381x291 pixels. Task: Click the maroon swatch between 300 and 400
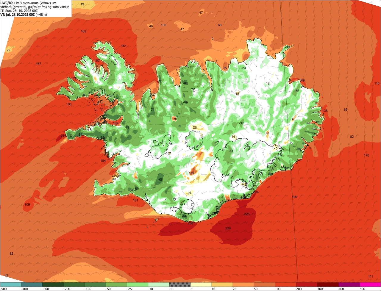tap(328, 284)
